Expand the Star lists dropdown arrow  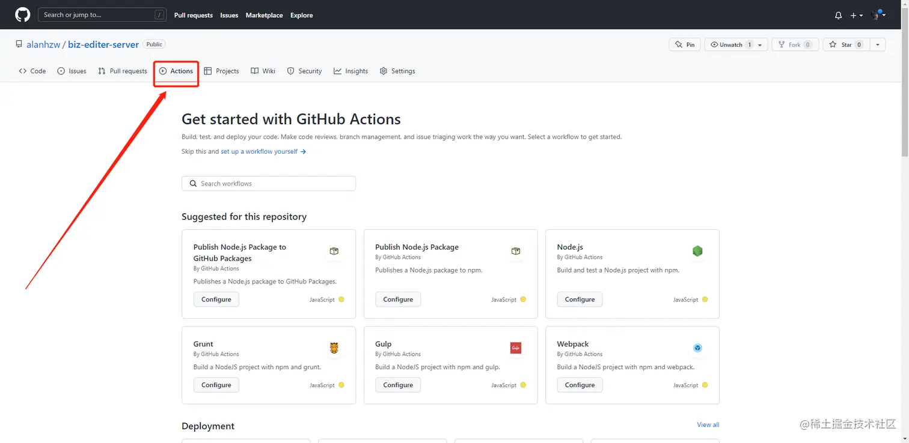(878, 45)
